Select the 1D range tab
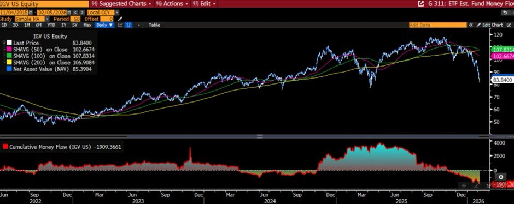The width and height of the screenshot is (514, 204). pos(4,25)
